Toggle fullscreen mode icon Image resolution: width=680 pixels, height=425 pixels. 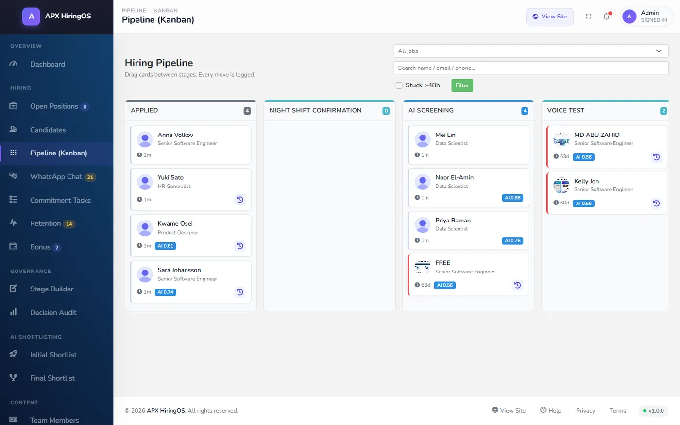point(589,16)
